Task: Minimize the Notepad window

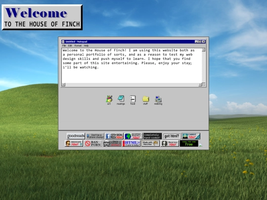Action: pos(196,41)
